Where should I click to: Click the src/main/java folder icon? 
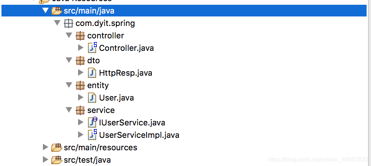click(x=57, y=11)
